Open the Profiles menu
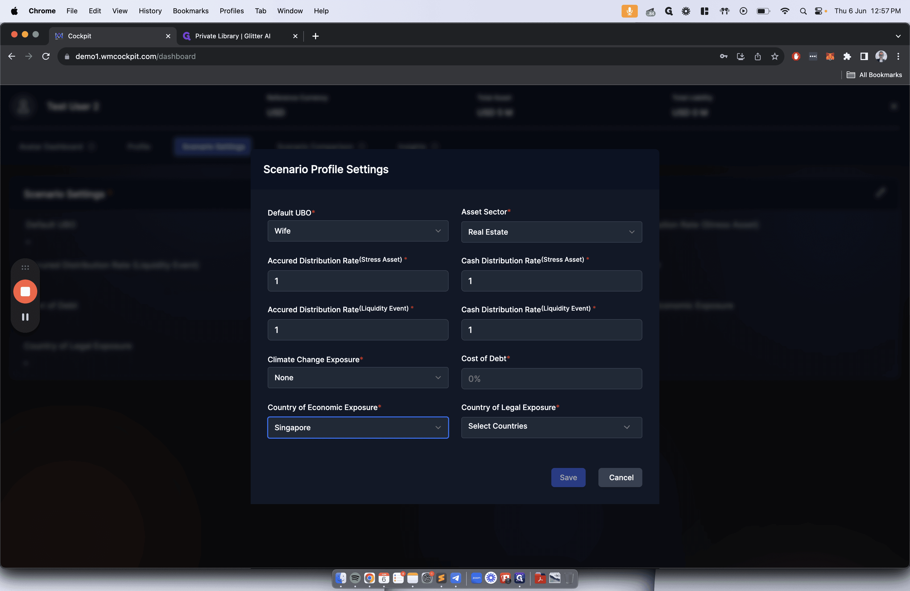The height and width of the screenshot is (591, 910). coord(231,11)
